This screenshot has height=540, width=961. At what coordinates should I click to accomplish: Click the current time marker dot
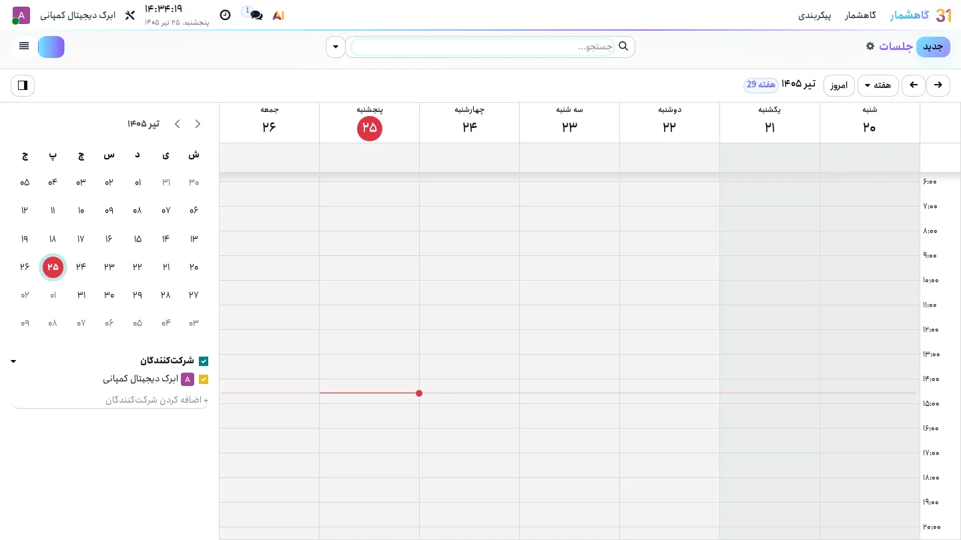419,393
